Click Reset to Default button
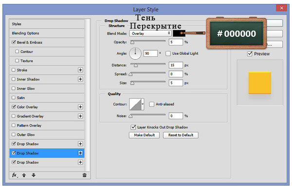This screenshot has width=292, height=189. [x=181, y=135]
